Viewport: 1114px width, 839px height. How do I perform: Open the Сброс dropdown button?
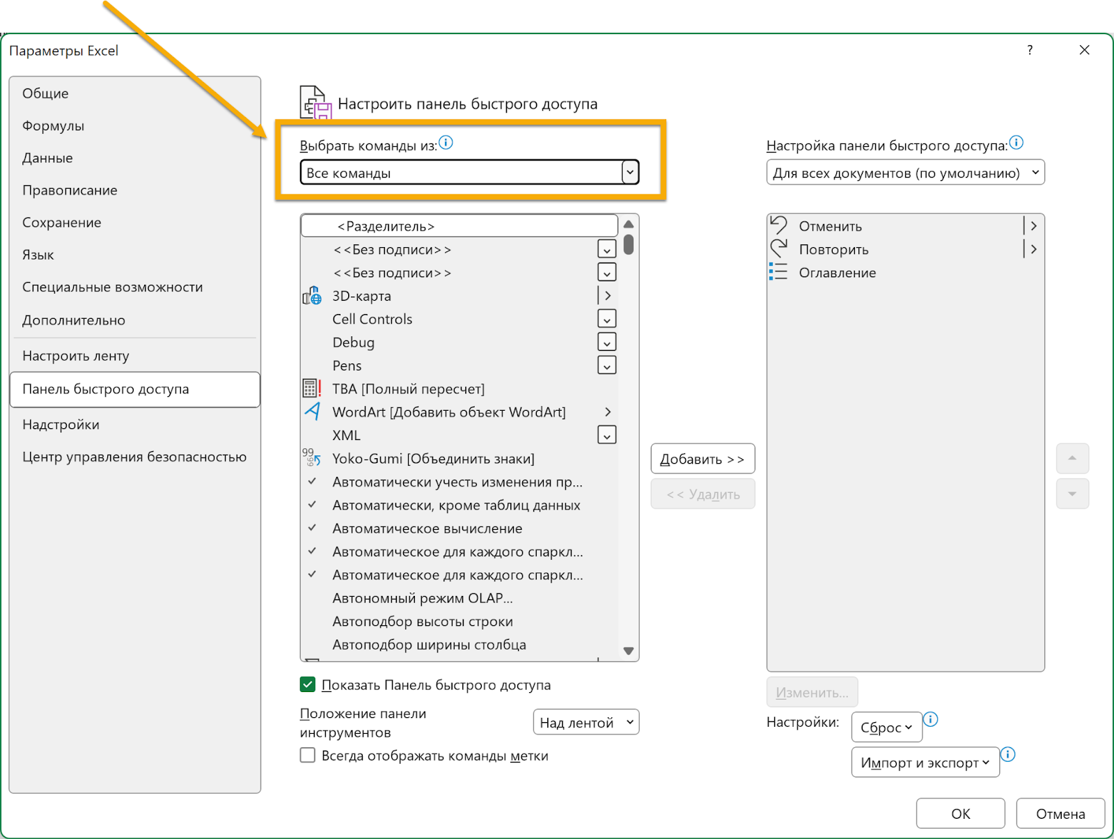pos(886,727)
